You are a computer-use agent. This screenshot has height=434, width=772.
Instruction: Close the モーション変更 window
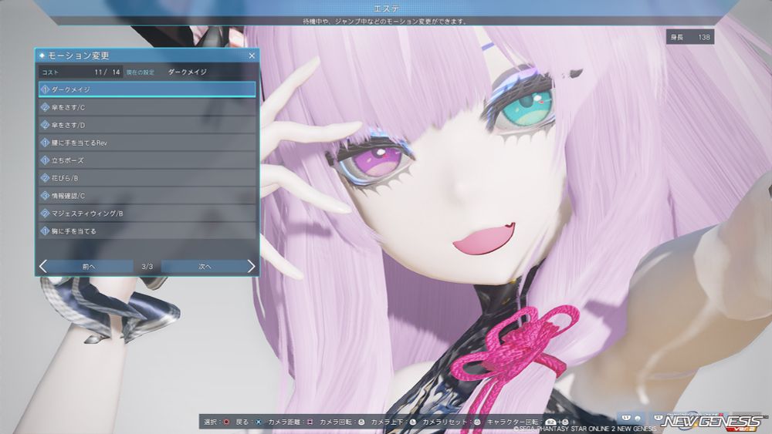tap(252, 56)
